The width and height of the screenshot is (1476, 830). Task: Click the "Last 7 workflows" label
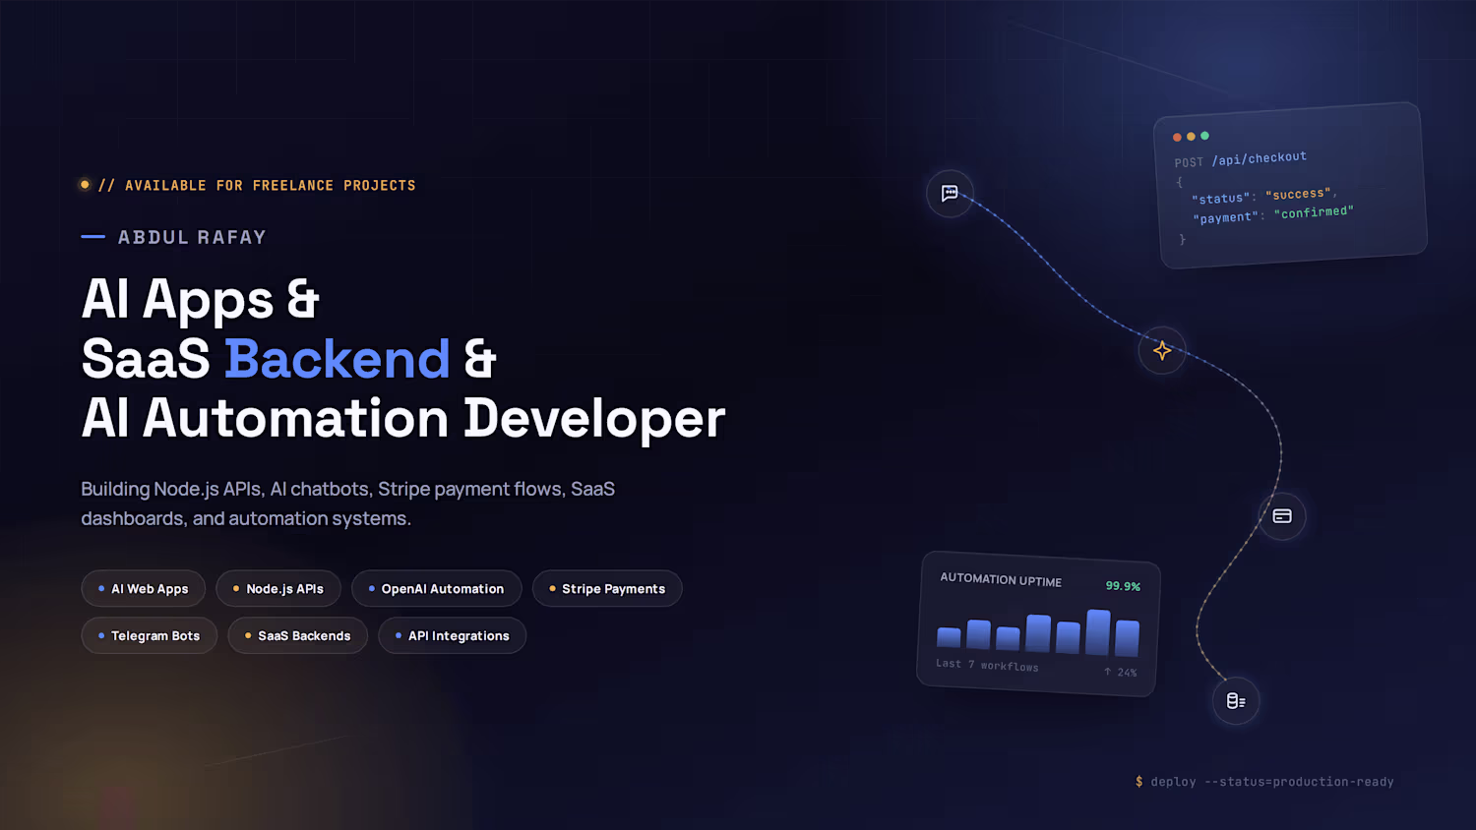coord(987,665)
